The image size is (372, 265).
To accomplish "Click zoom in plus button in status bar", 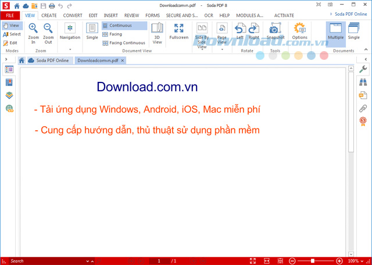I will pos(339,261).
